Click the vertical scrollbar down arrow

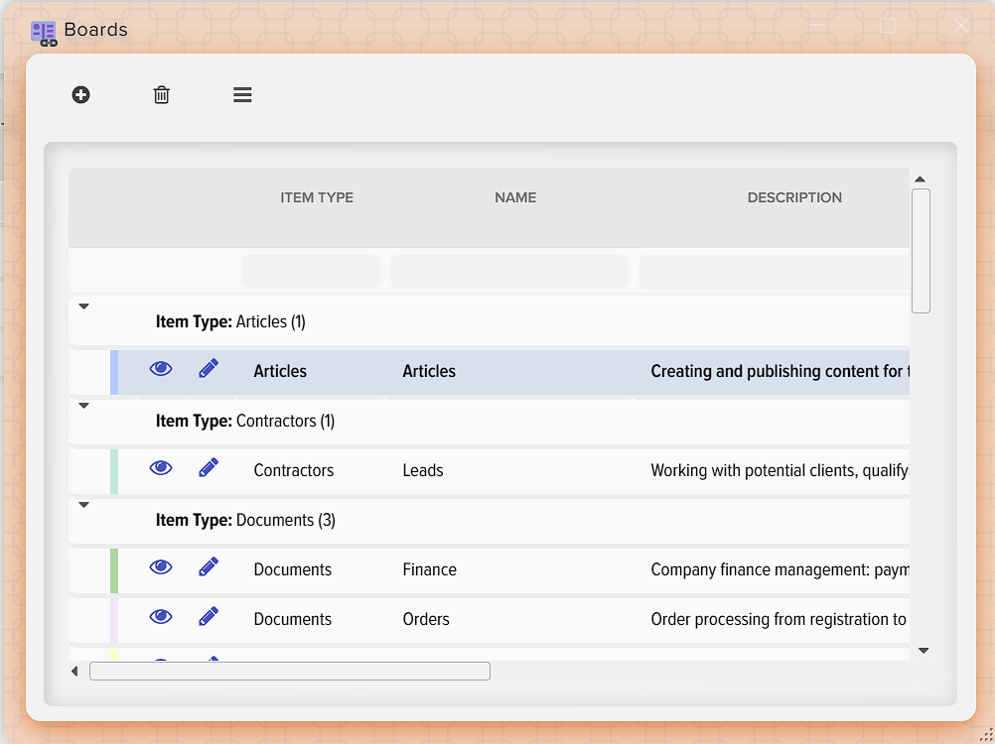pyautogui.click(x=924, y=651)
